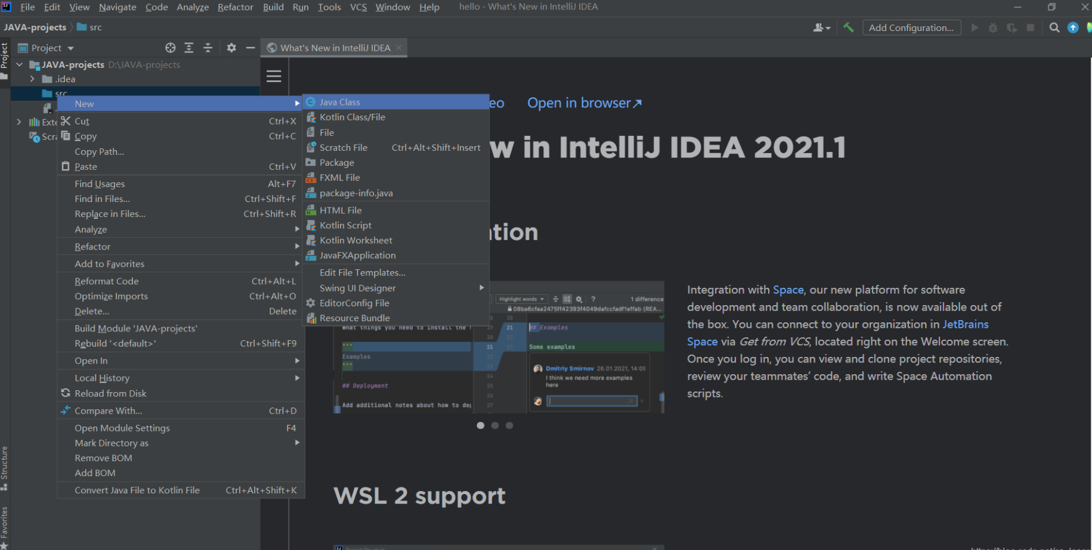Click the Stop square icon
This screenshot has height=550, width=1092.
pyautogui.click(x=1030, y=27)
